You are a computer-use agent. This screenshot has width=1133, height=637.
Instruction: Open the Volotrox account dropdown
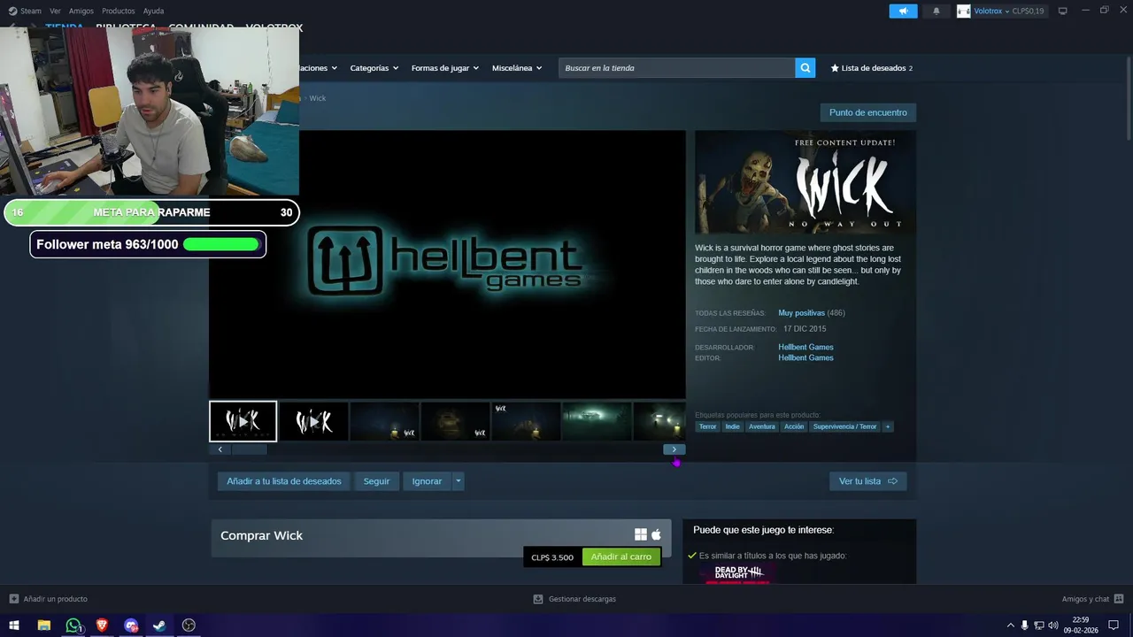(1008, 11)
